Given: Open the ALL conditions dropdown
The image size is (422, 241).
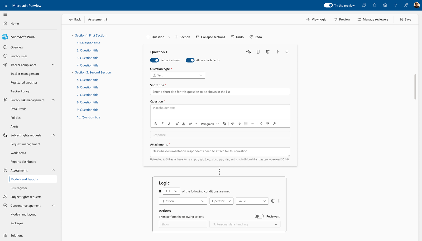Looking at the screenshot, I should 171,191.
